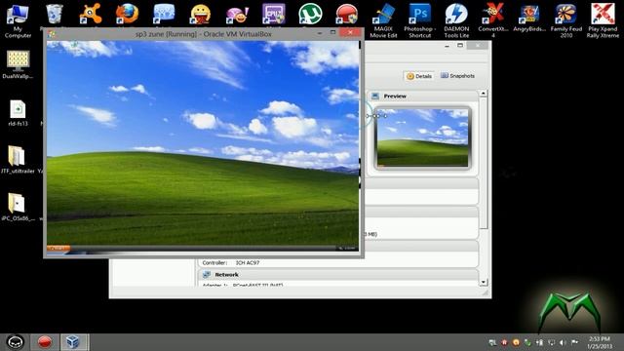
Task: Switch to Details view in VirtualBox Manager
Action: point(419,76)
